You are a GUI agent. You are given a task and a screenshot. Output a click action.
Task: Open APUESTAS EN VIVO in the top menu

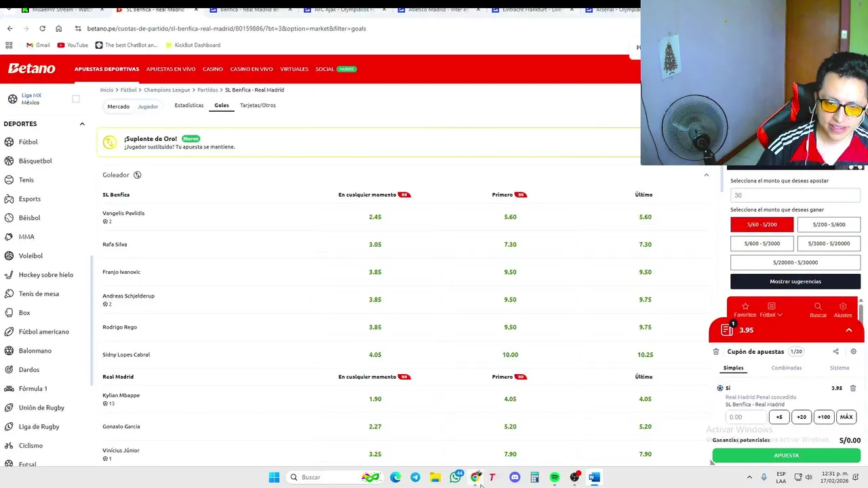click(x=171, y=69)
